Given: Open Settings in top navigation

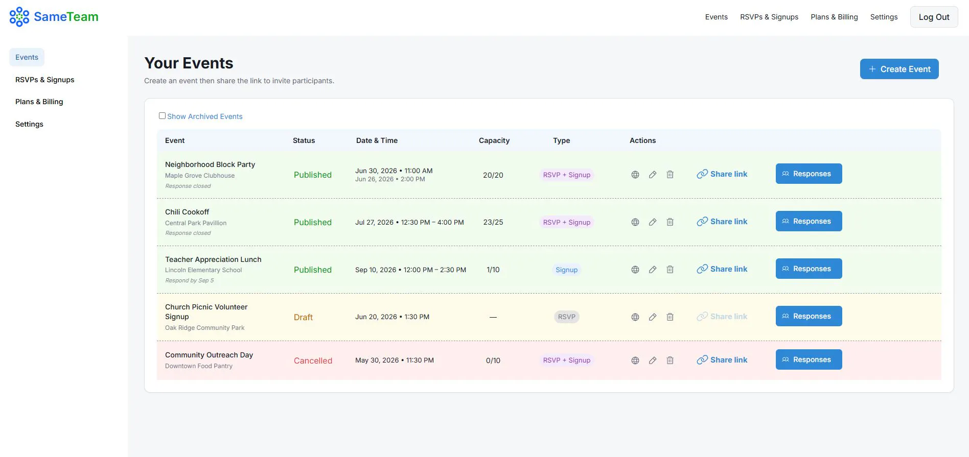Looking at the screenshot, I should (884, 17).
